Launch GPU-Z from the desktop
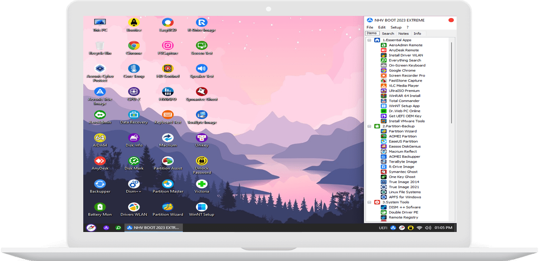Screen dimensions: 539x261 134,94
